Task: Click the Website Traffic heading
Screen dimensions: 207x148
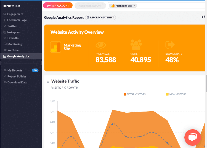Action: coord(65,81)
